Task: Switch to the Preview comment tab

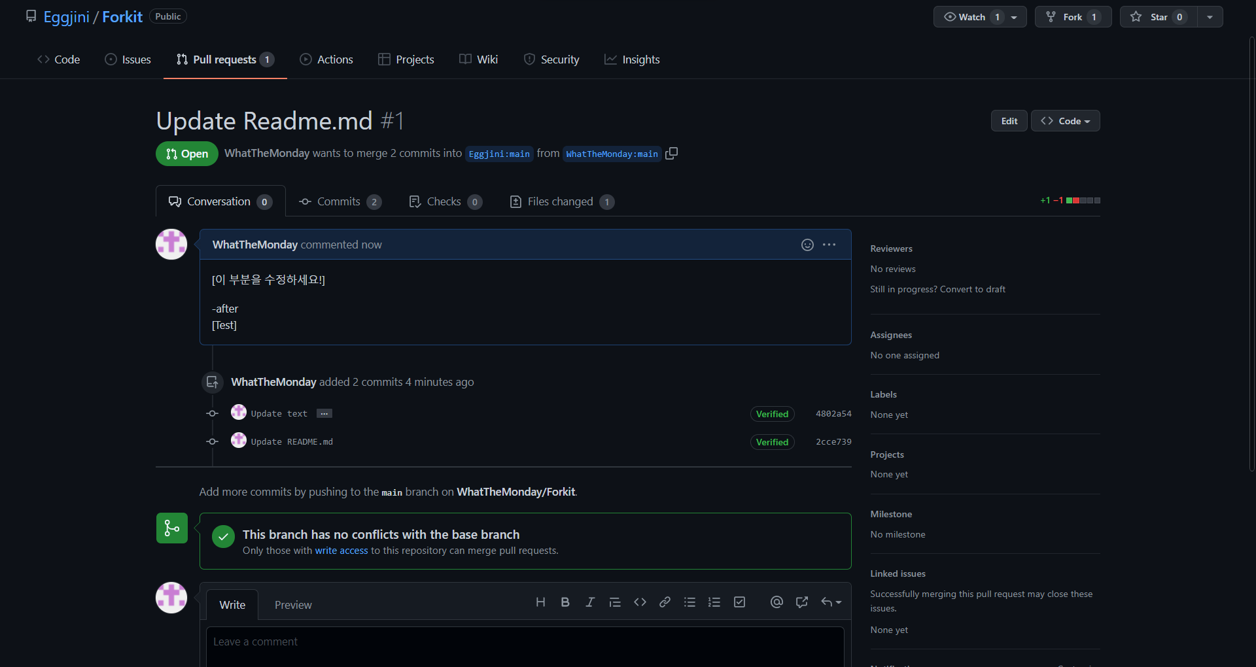Action: point(293,605)
